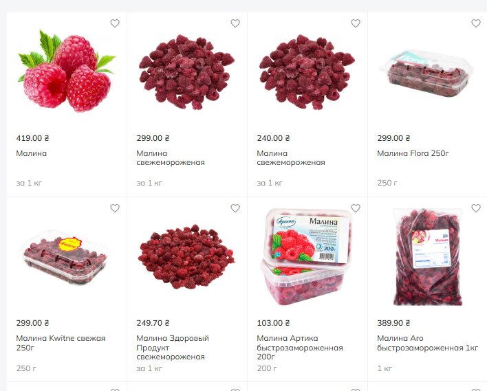487x391 pixels.
Task: Click heart icon on 240.00 Малина свежемороженая
Action: (x=356, y=23)
